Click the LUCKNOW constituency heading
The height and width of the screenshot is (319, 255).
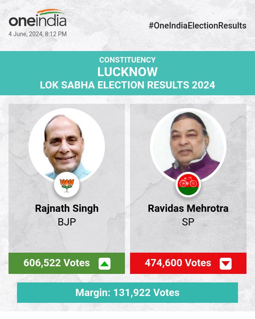(127, 72)
